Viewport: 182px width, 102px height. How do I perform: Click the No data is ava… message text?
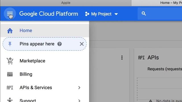[169, 101]
